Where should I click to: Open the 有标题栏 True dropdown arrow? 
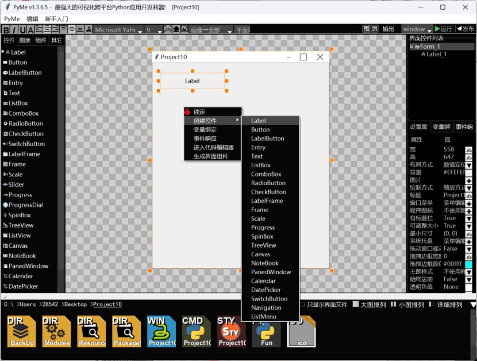469,218
